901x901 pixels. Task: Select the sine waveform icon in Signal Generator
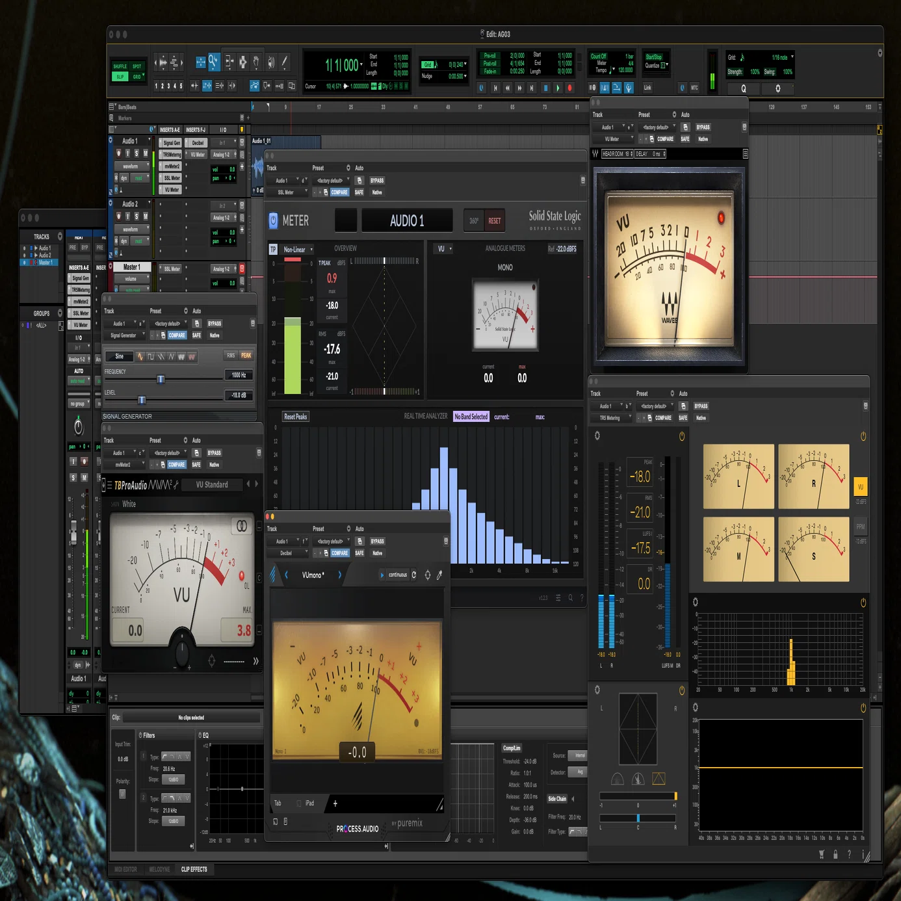pos(140,356)
